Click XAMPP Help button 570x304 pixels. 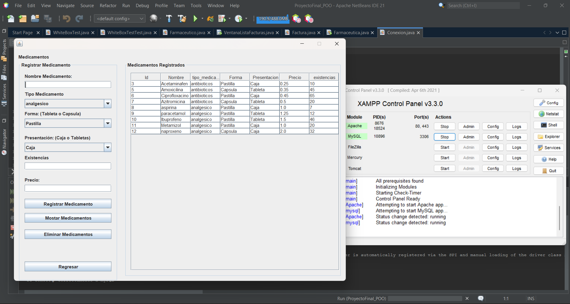coord(549,159)
